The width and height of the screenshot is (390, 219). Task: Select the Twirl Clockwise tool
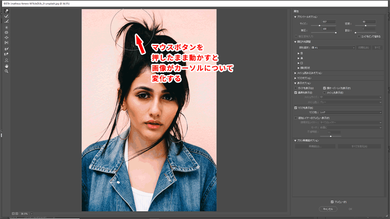tap(6, 28)
